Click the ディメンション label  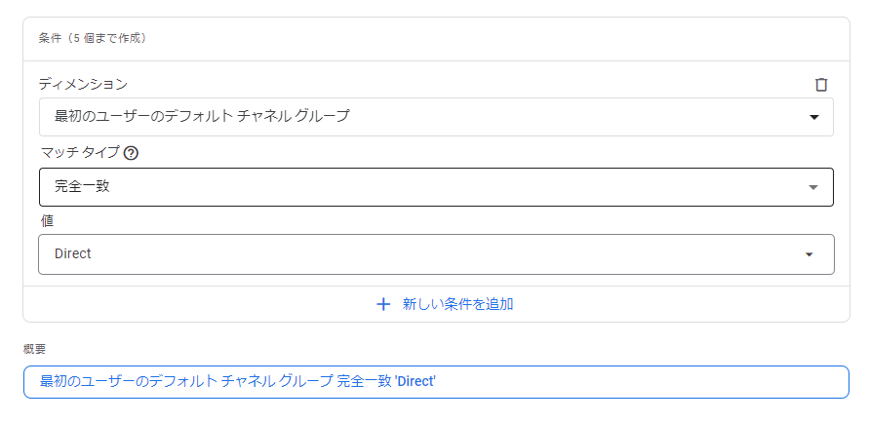click(83, 84)
